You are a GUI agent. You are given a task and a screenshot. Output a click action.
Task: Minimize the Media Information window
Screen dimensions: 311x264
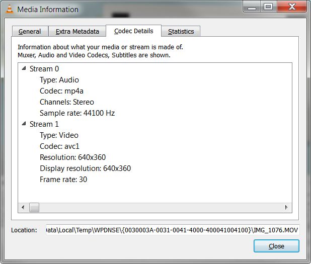[252, 7]
